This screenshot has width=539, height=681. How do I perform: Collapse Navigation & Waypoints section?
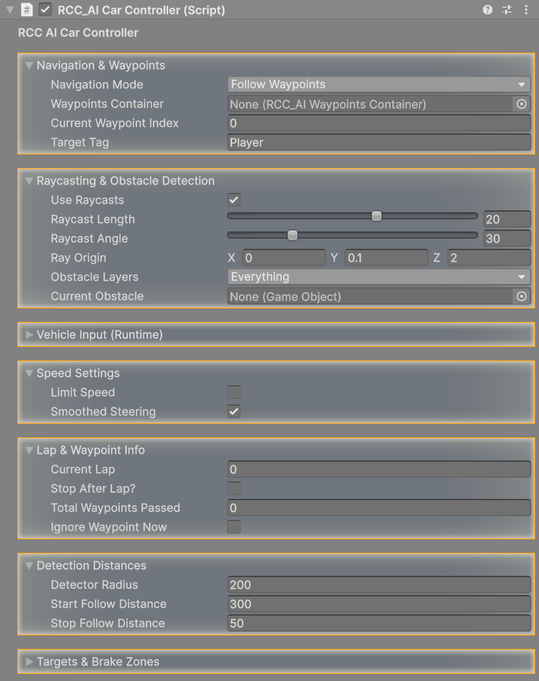coord(29,65)
